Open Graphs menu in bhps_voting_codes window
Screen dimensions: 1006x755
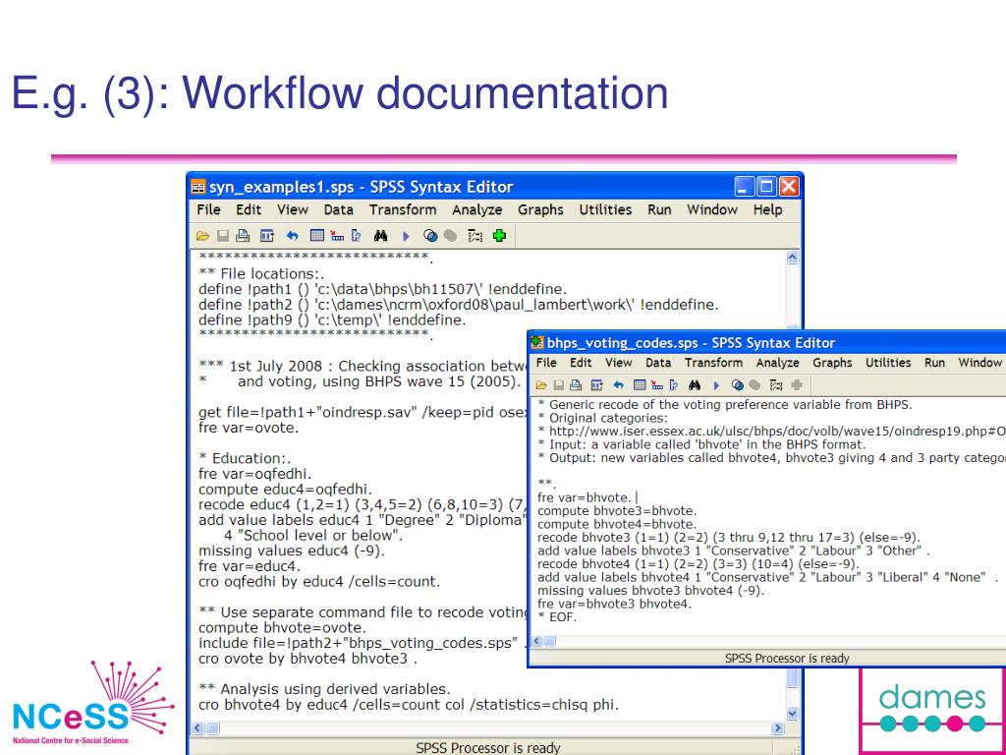(x=832, y=363)
